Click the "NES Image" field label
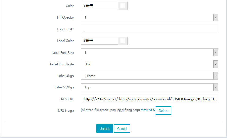The width and height of the screenshot is (227, 138). [66, 111]
